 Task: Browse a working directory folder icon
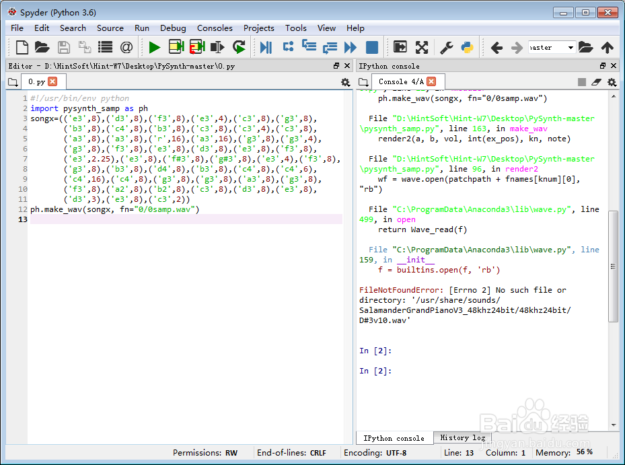point(585,48)
